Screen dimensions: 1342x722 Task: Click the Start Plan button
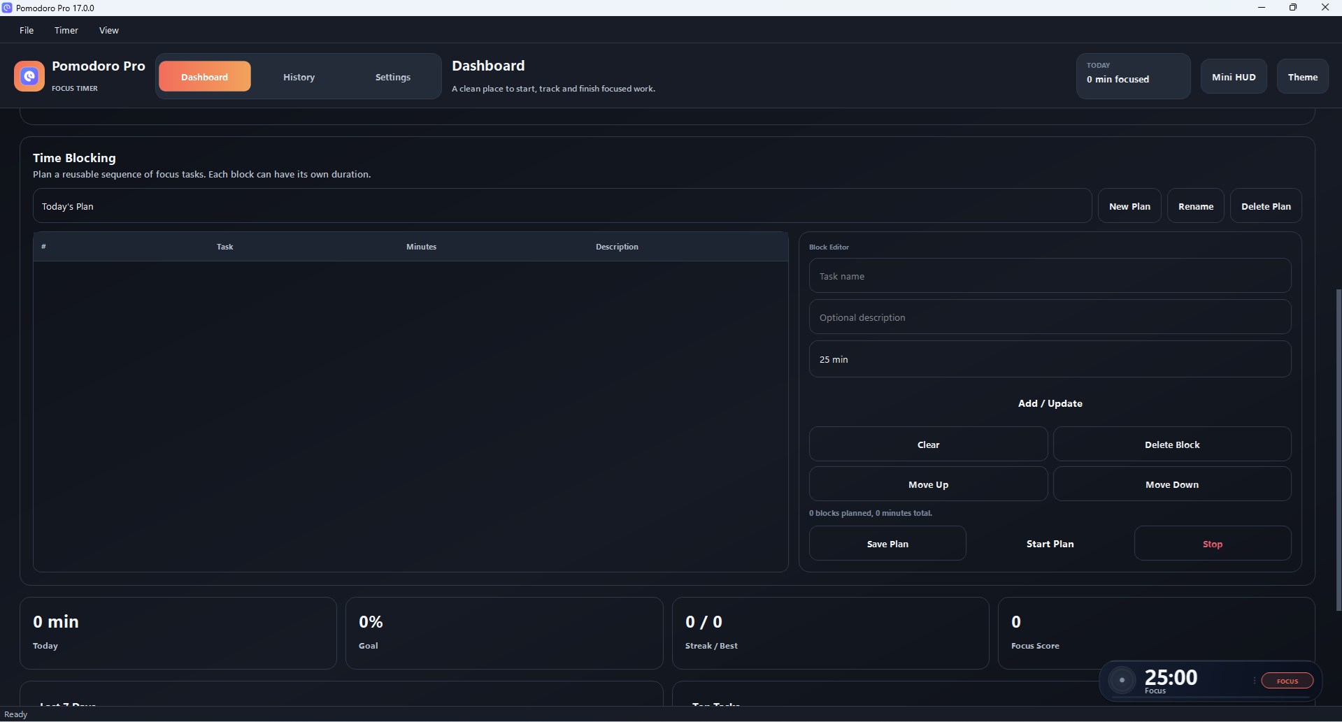click(x=1050, y=544)
